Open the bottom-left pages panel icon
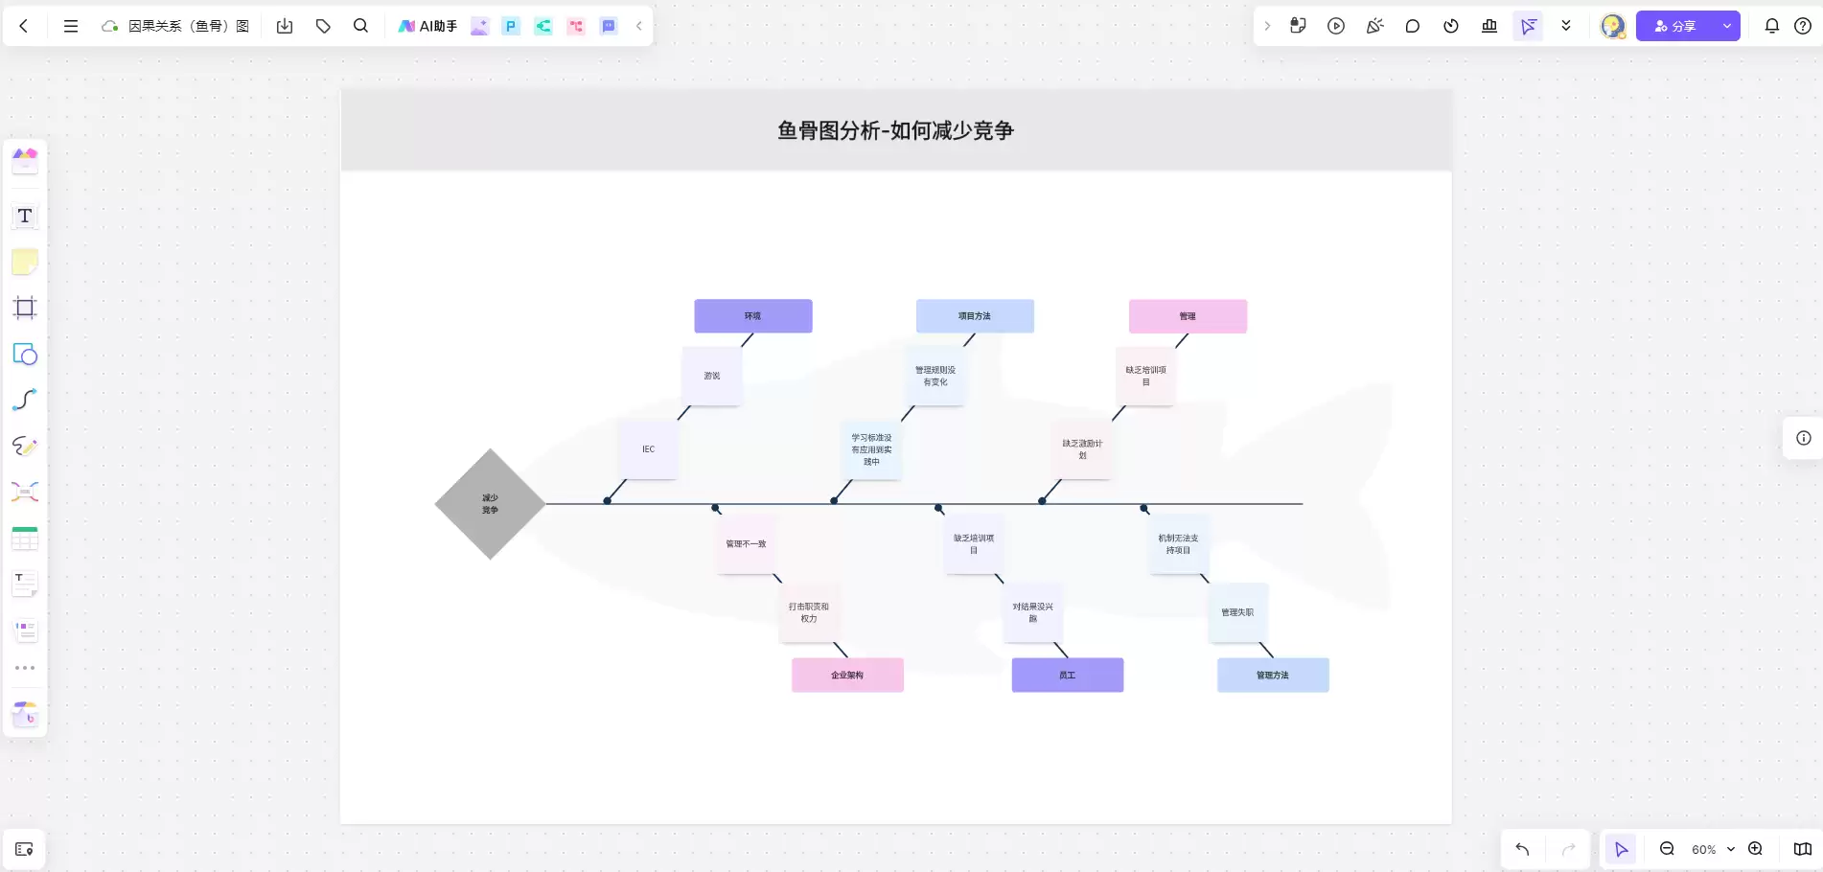The image size is (1823, 872). [x=25, y=849]
